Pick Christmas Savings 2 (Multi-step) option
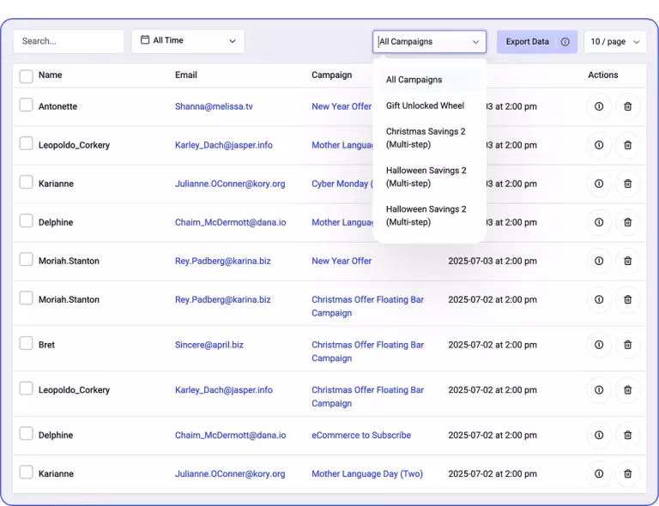 pos(430,138)
